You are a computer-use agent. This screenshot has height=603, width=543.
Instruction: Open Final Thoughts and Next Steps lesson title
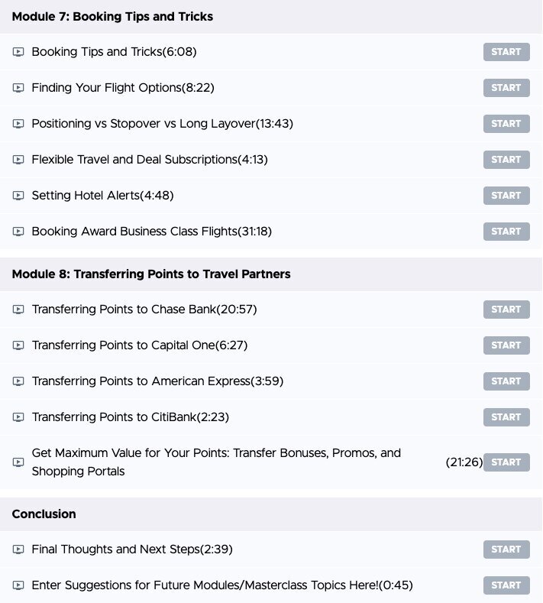point(132,550)
